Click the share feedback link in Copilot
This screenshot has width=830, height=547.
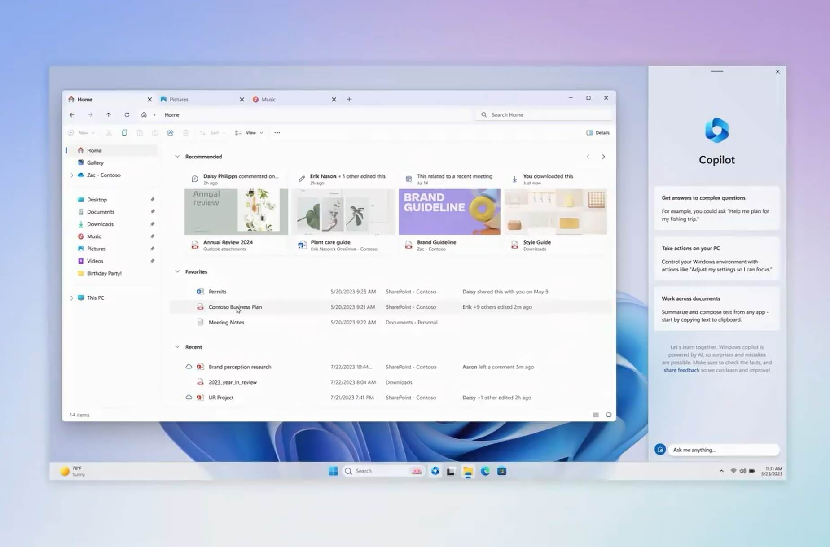(681, 370)
